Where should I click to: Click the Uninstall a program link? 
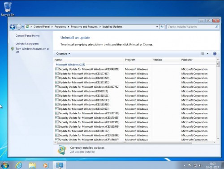pos(27,43)
